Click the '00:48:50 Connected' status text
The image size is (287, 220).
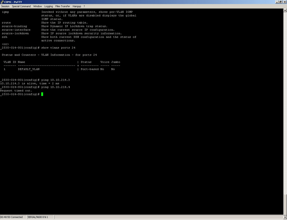(x=12, y=217)
